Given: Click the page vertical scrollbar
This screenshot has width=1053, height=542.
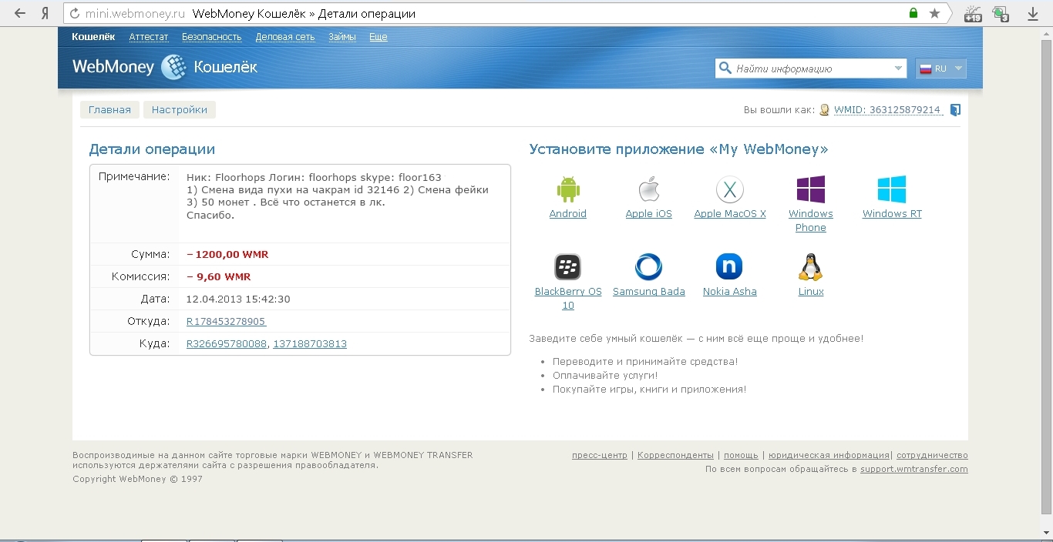Looking at the screenshot, I should (1046, 277).
